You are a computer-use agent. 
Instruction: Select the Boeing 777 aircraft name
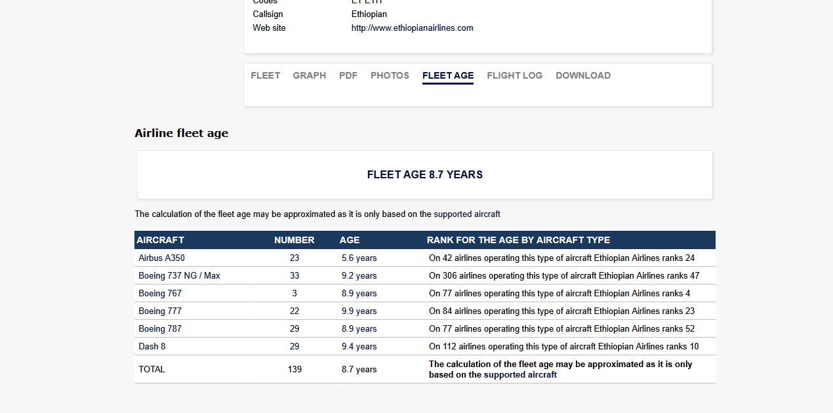click(x=160, y=311)
